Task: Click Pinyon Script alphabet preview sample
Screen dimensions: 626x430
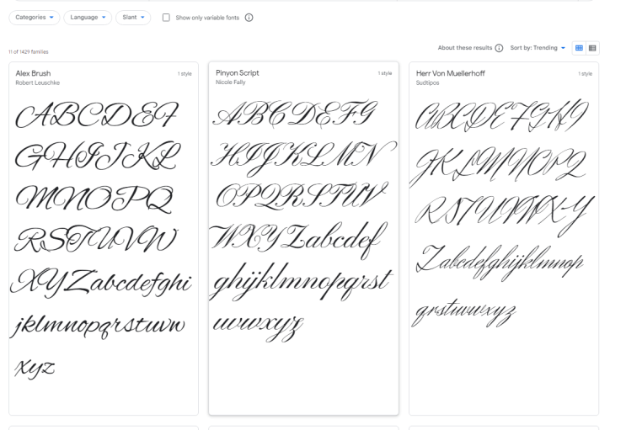Action: tap(302, 221)
